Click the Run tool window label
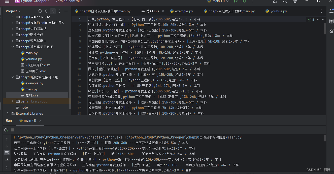Image resolution: width=334 pixels, height=174 pixels. tap(9, 120)
